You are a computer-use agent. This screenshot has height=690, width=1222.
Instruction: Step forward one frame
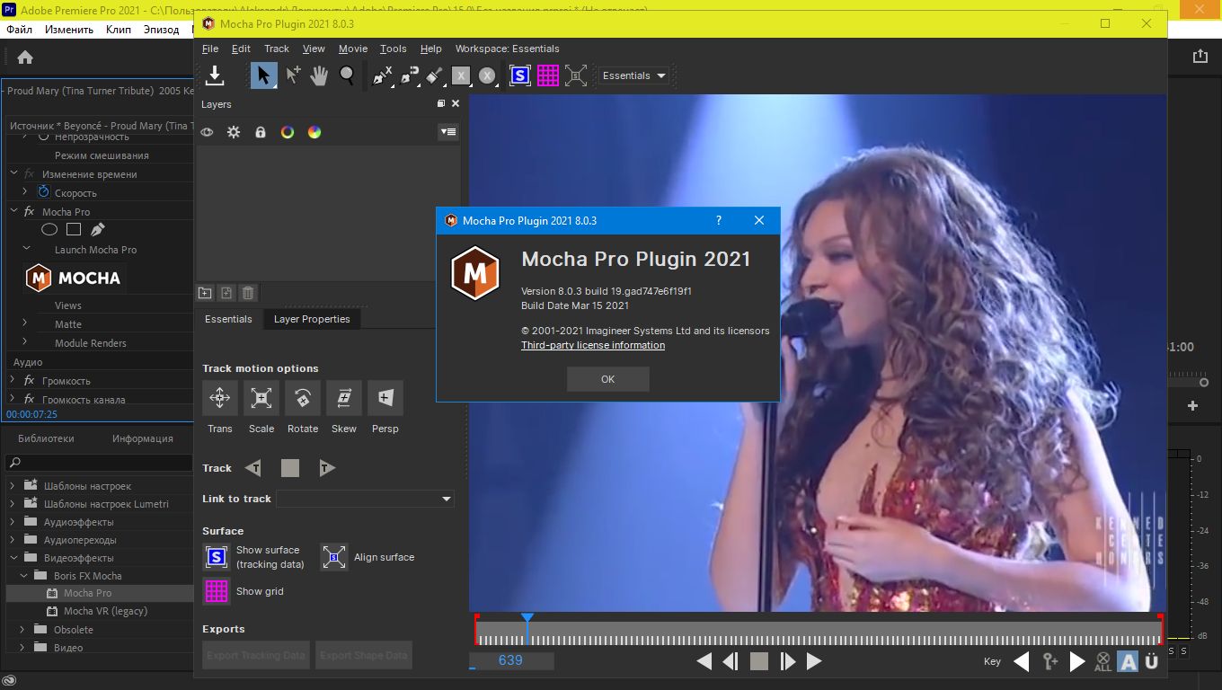[x=788, y=661]
